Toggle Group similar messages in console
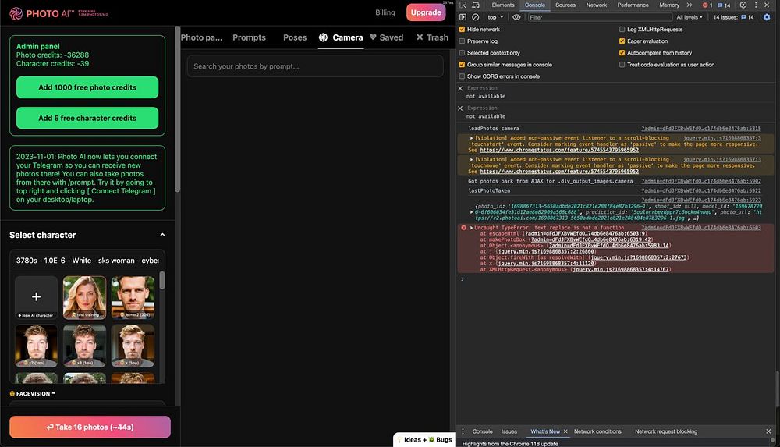The image size is (780, 447). (462, 65)
